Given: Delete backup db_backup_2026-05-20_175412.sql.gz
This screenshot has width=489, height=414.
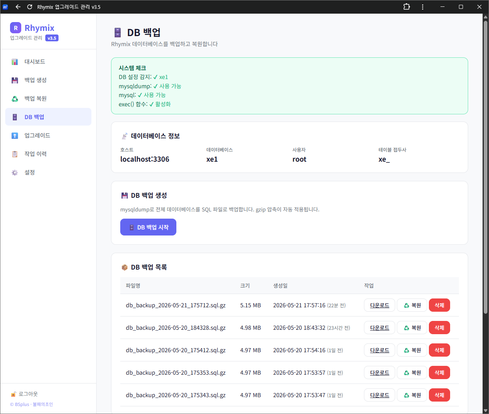Looking at the screenshot, I should click(x=439, y=350).
